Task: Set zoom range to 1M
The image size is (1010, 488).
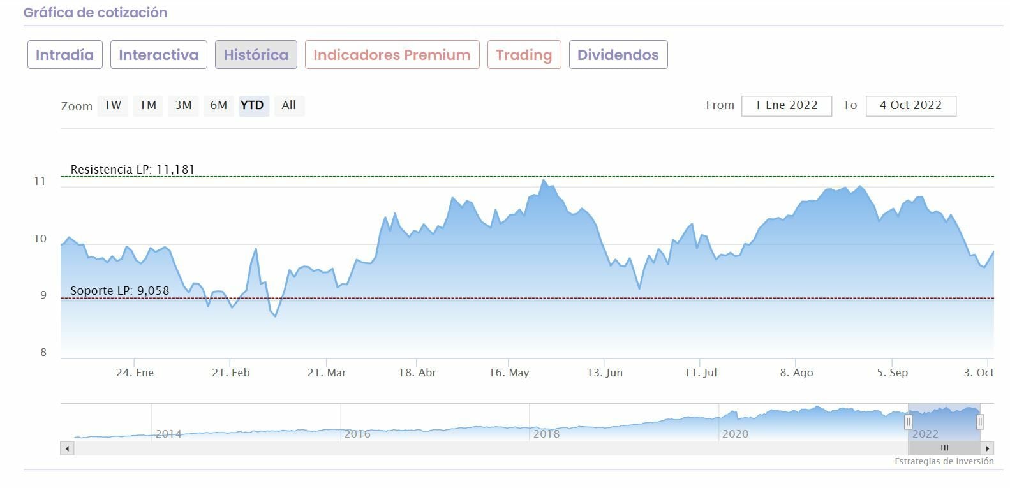Action: pyautogui.click(x=148, y=105)
